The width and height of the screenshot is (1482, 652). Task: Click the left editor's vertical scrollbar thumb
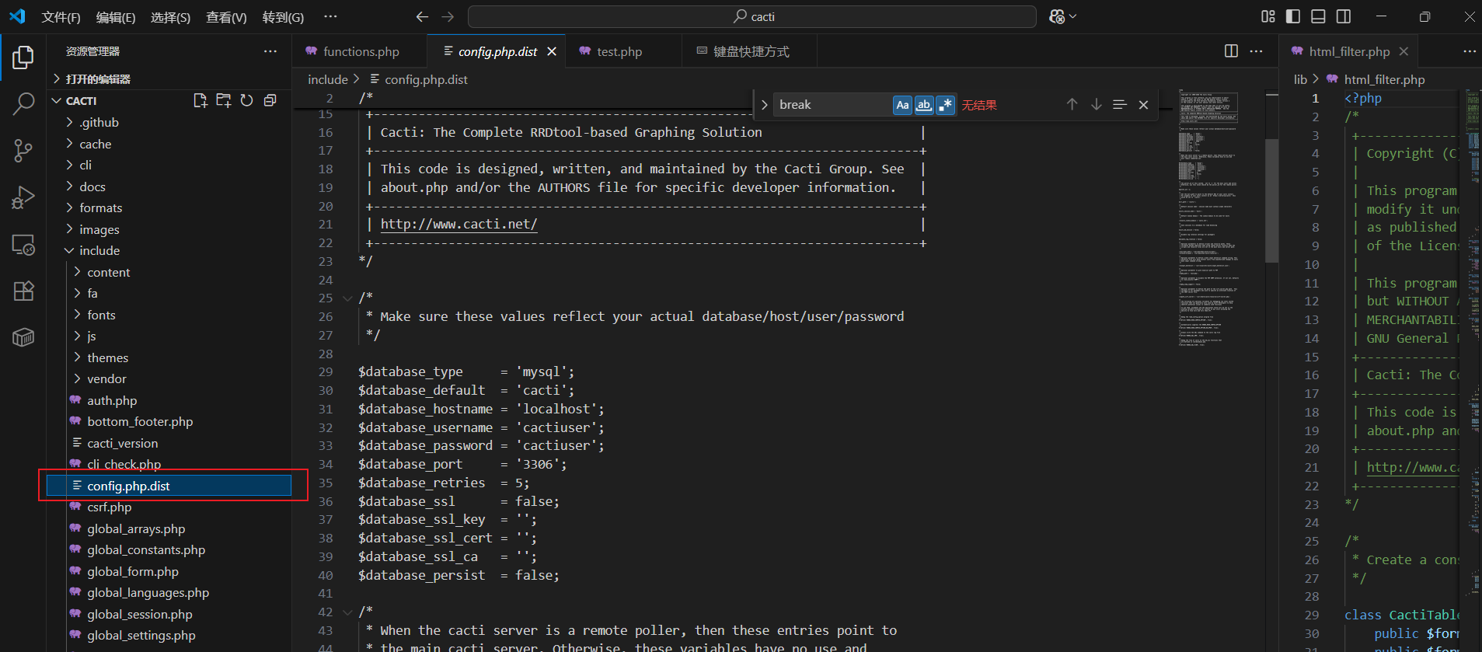point(1271,200)
